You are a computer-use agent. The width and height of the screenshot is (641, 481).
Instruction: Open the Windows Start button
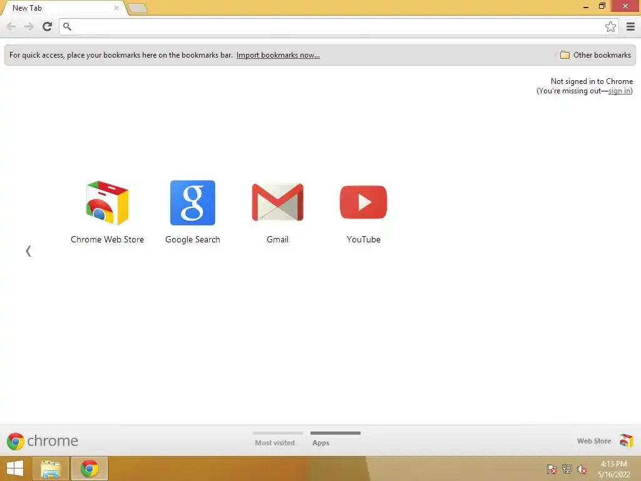[x=15, y=468]
